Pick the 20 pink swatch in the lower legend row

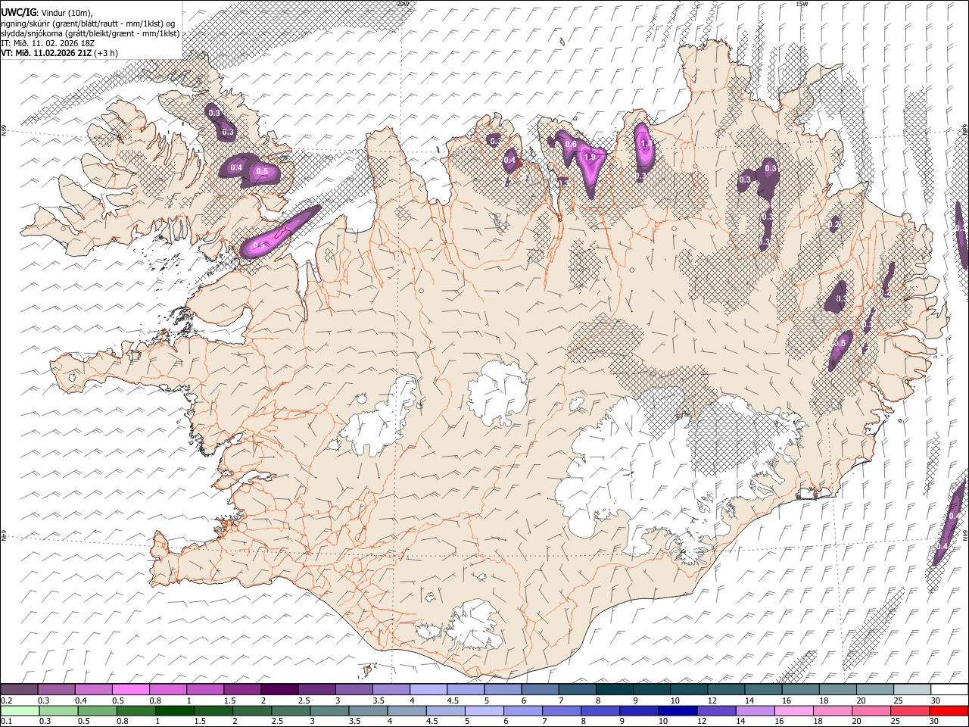(x=870, y=710)
